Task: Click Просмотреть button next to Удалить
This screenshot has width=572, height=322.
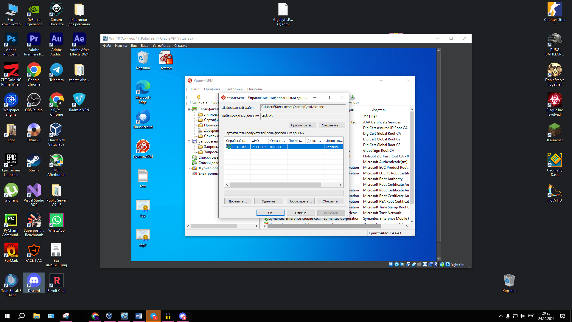Action: 300,201
